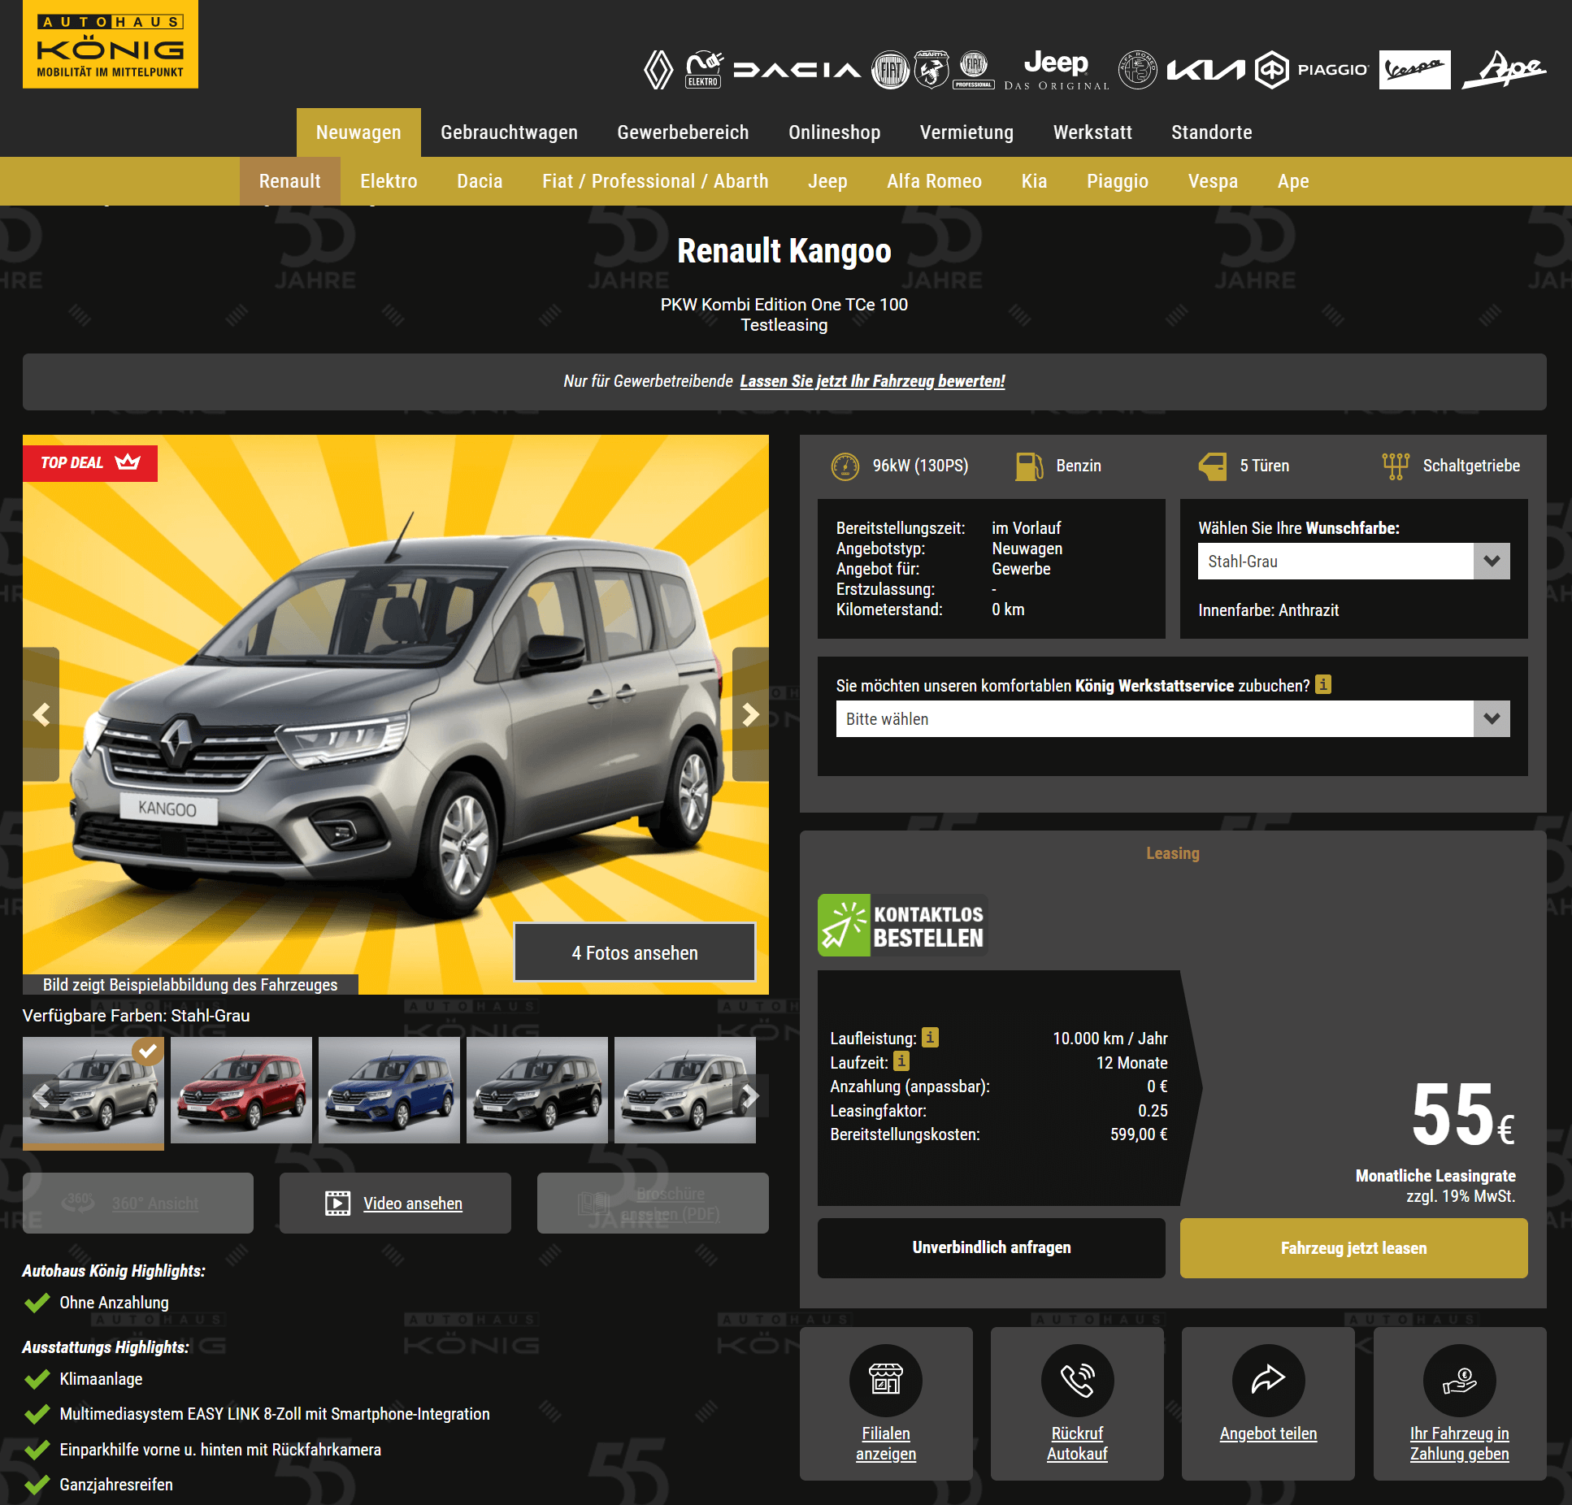Viewport: 1572px width, 1505px height.
Task: Click the 4 Fotos ansehen button
Action: click(635, 952)
